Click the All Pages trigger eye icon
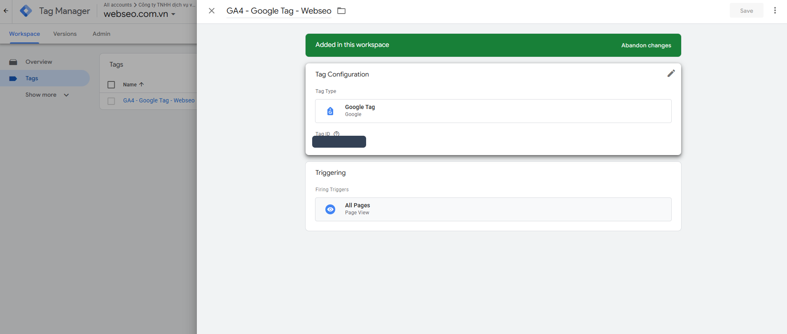This screenshot has height=334, width=787. point(330,209)
